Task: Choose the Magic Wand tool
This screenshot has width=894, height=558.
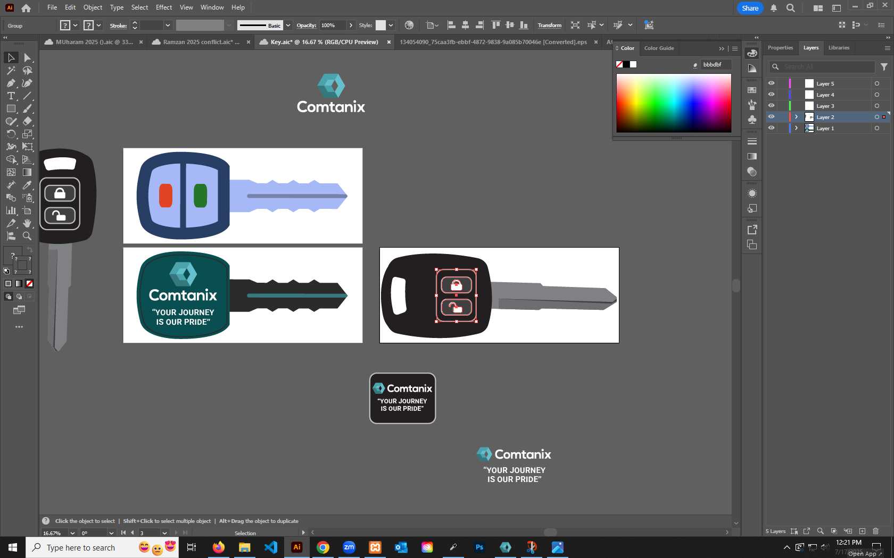Action: [11, 70]
